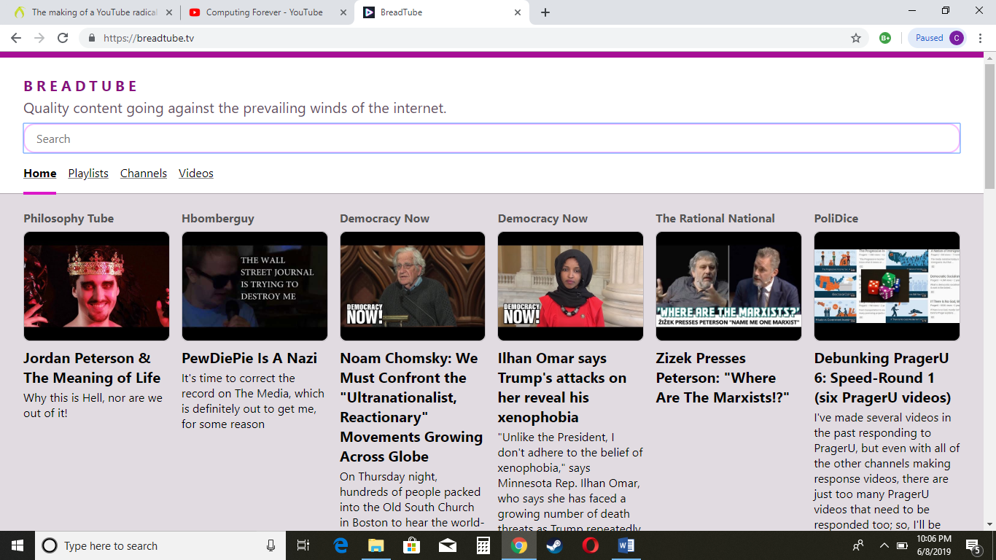Image resolution: width=996 pixels, height=560 pixels.
Task: Open the Mail app from taskbar
Action: pyautogui.click(x=447, y=545)
